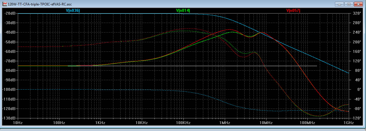The image size is (366, 131).
Task: Click the -120° phase axis label
Action: [357, 118]
